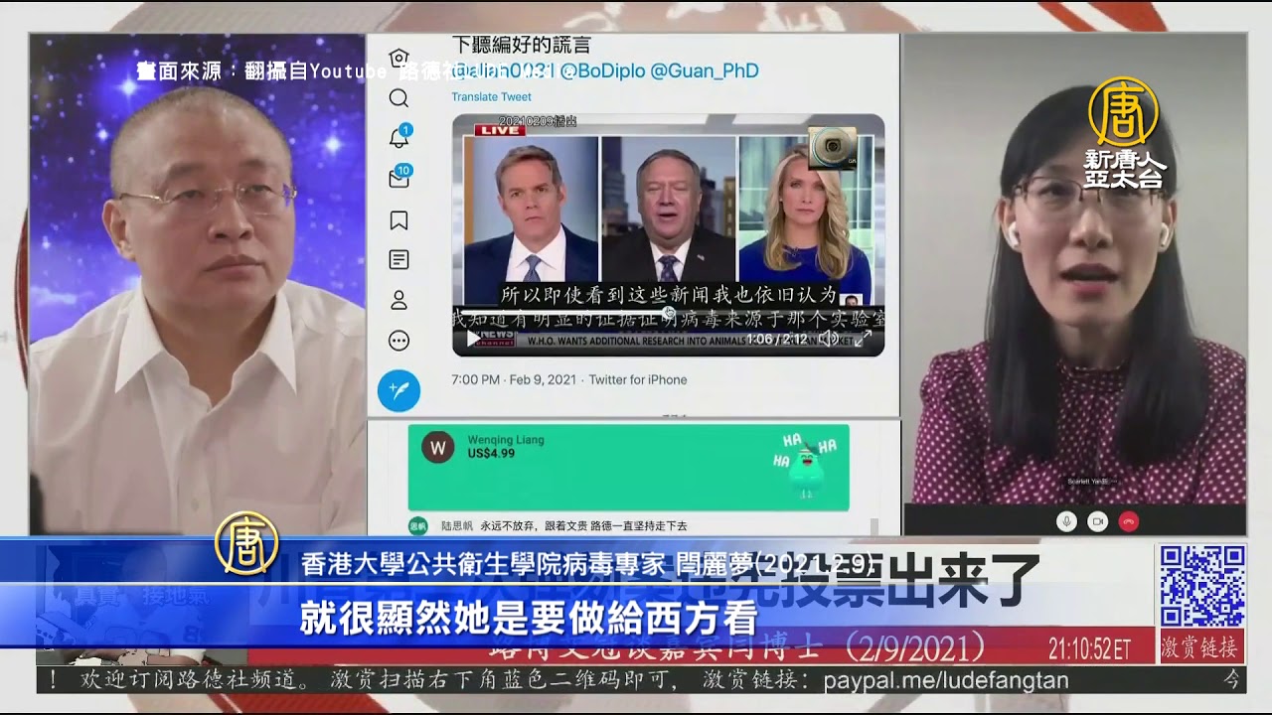Click the camera overlay icon on tweet video

pos(831,148)
